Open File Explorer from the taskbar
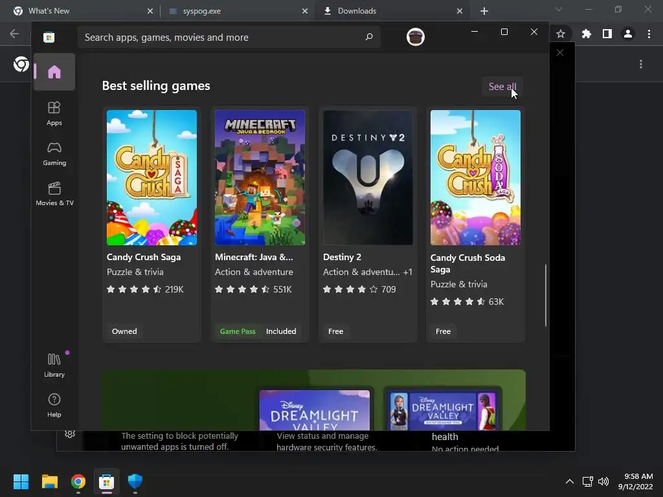The width and height of the screenshot is (663, 497). click(49, 481)
